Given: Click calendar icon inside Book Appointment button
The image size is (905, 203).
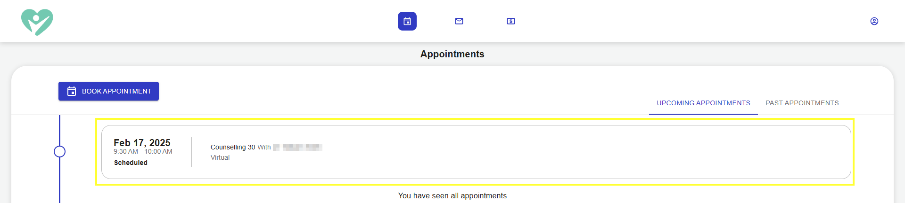Looking at the screenshot, I should (x=72, y=91).
